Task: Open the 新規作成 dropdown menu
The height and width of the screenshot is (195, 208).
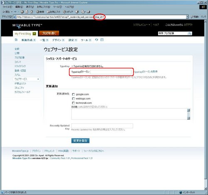Action: coord(28,40)
